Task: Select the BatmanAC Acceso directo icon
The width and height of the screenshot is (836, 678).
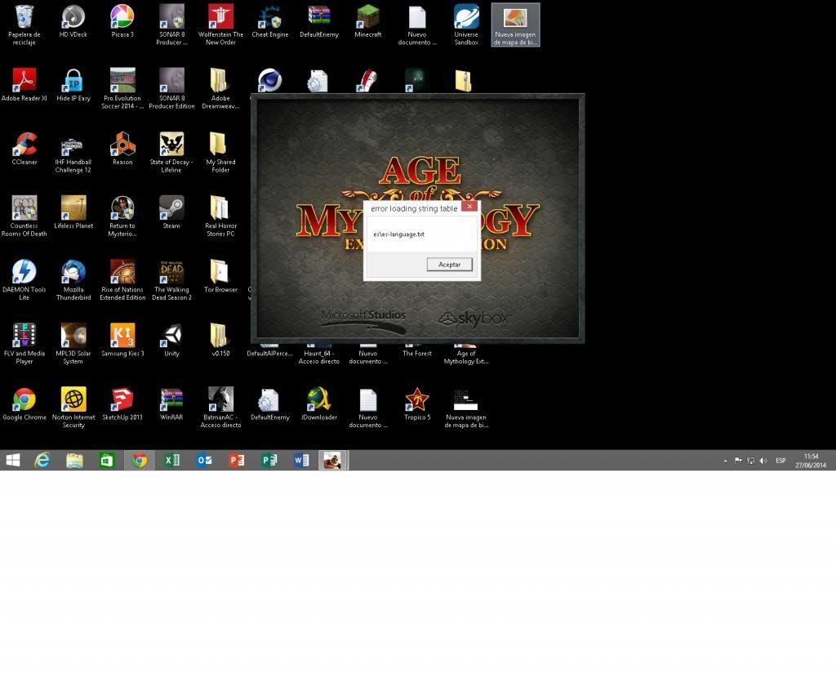Action: (x=220, y=408)
